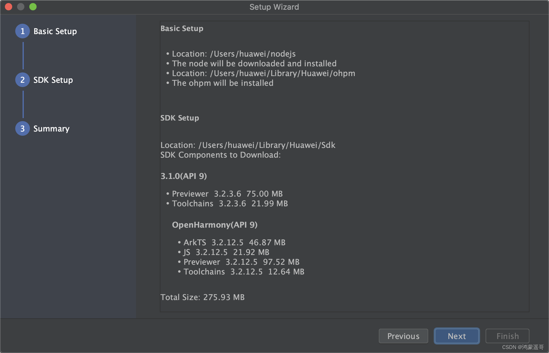Click the bullet next to Previewer 3.2.3.6
This screenshot has width=549, height=353.
click(x=167, y=194)
